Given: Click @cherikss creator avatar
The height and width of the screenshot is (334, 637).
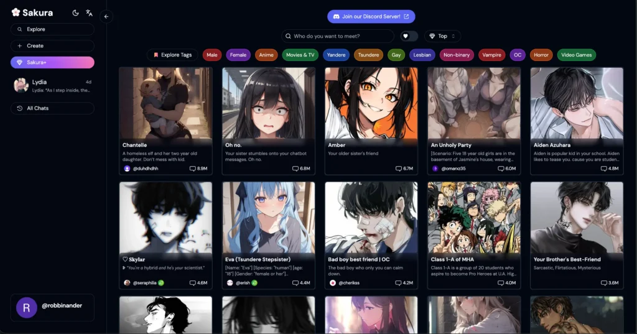Looking at the screenshot, I should click(333, 283).
